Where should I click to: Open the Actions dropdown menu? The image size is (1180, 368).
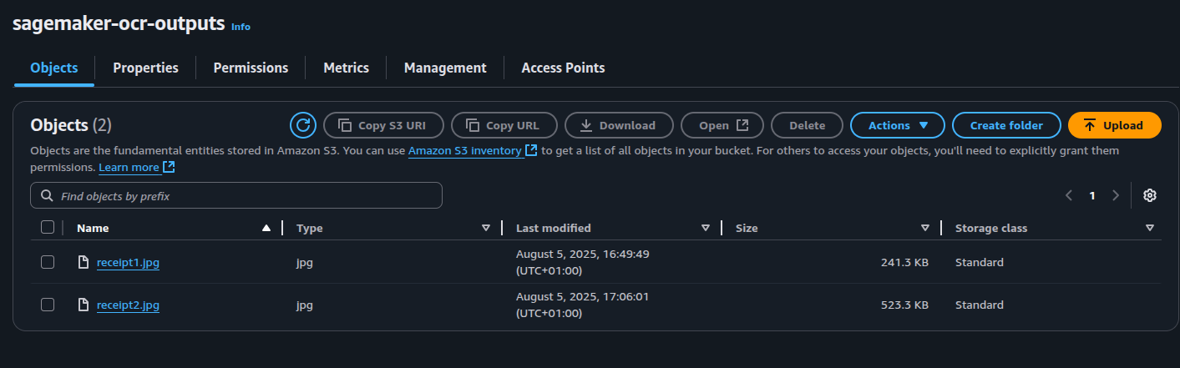(x=898, y=125)
